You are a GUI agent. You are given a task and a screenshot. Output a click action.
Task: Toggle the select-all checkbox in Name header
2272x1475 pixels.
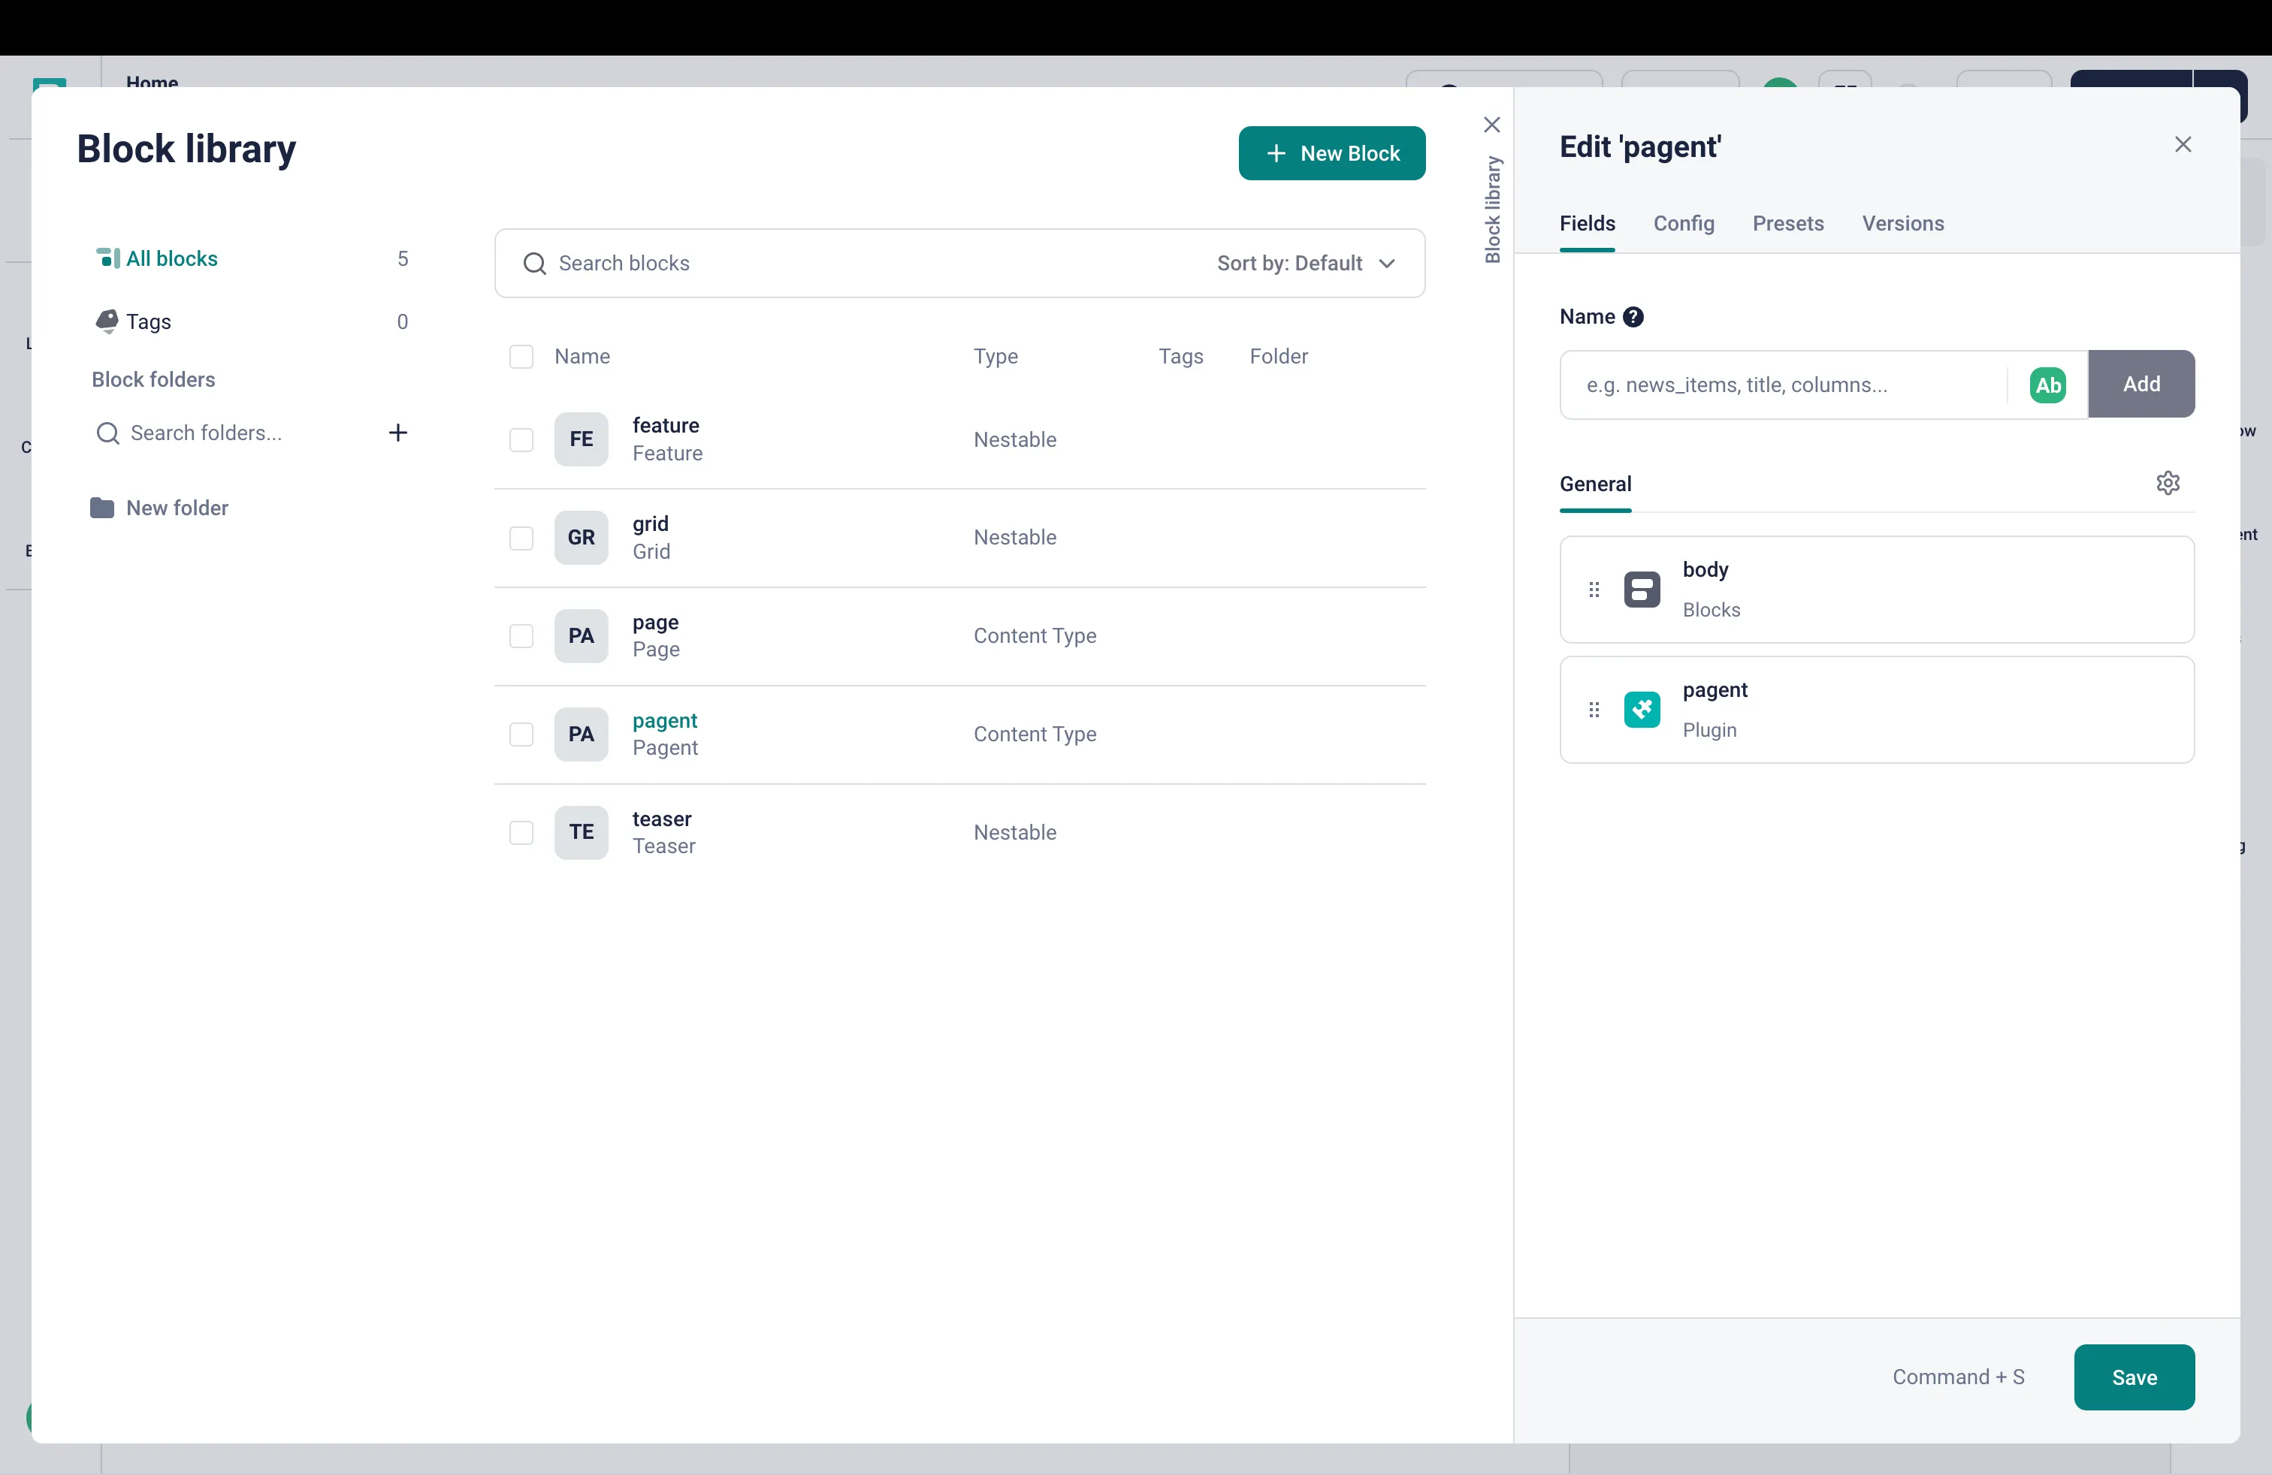(x=521, y=357)
